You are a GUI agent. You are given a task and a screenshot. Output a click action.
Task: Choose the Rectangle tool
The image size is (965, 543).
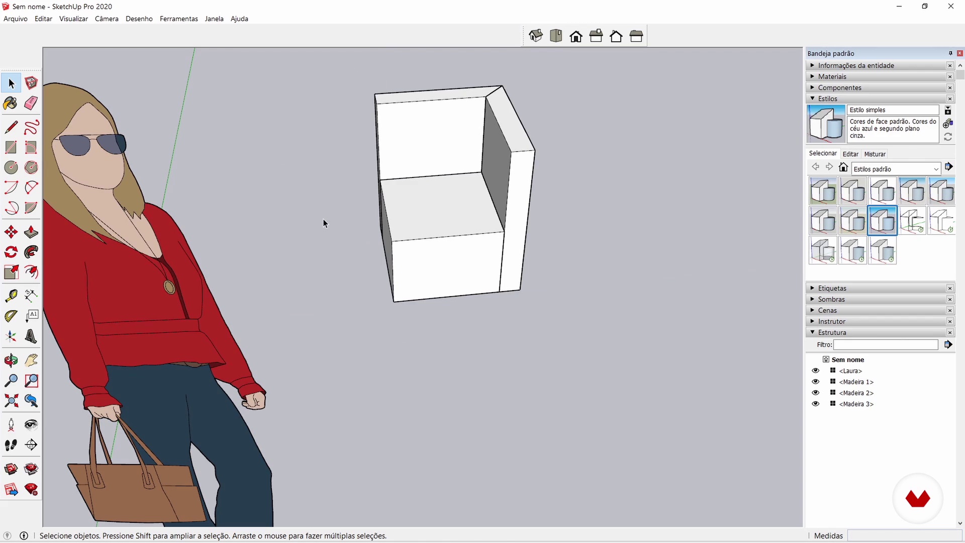point(11,147)
